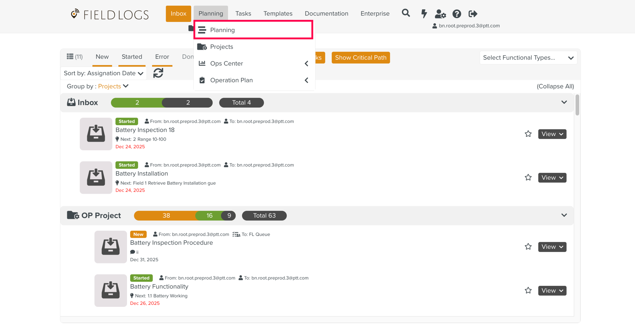Star the Battery Inspection 18 task
The width and height of the screenshot is (635, 329).
[528, 134]
